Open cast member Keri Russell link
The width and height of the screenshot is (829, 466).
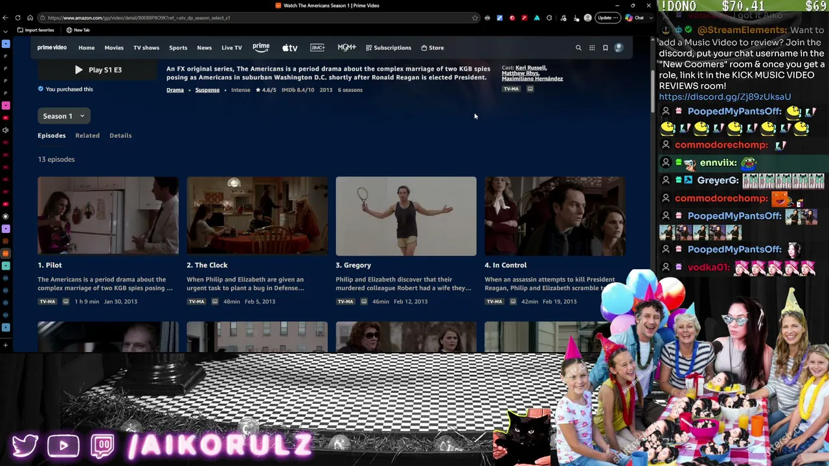tap(531, 67)
